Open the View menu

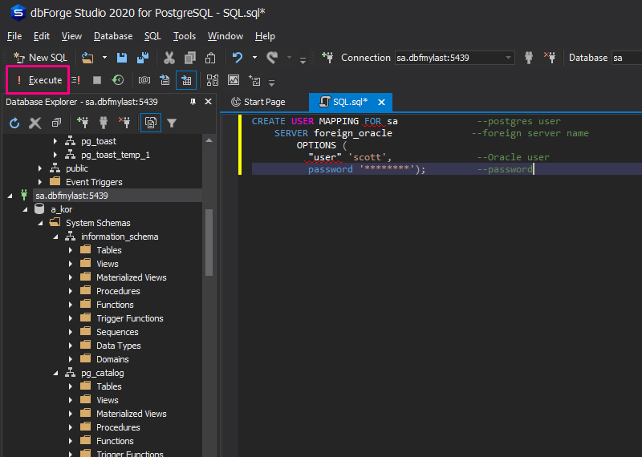pos(71,36)
